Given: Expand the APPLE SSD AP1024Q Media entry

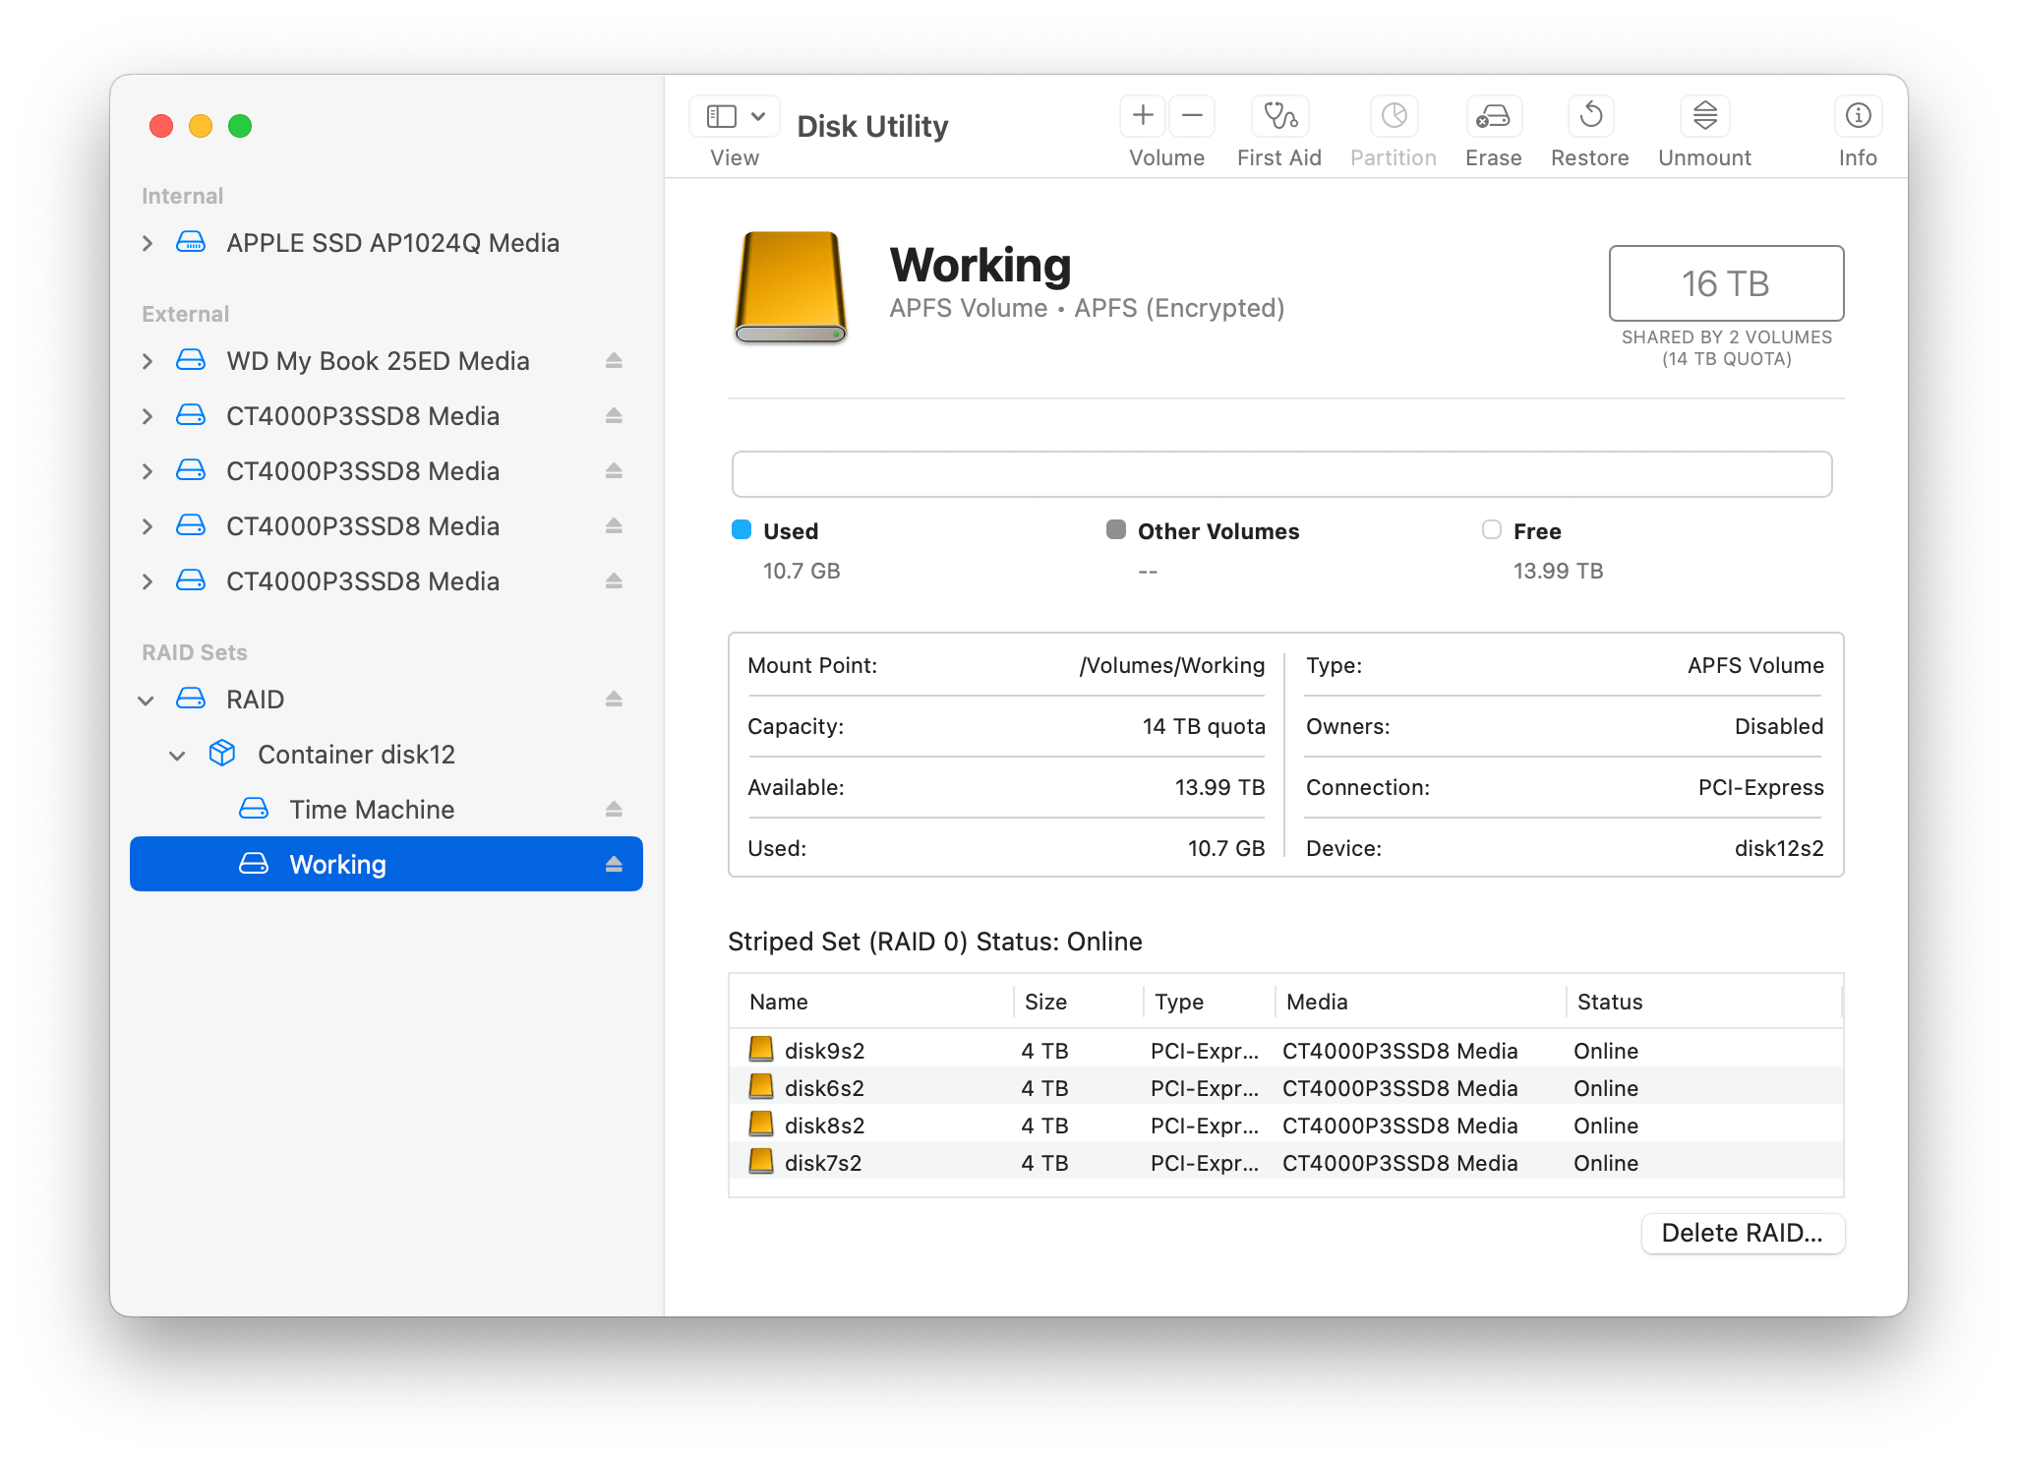Looking at the screenshot, I should [148, 242].
